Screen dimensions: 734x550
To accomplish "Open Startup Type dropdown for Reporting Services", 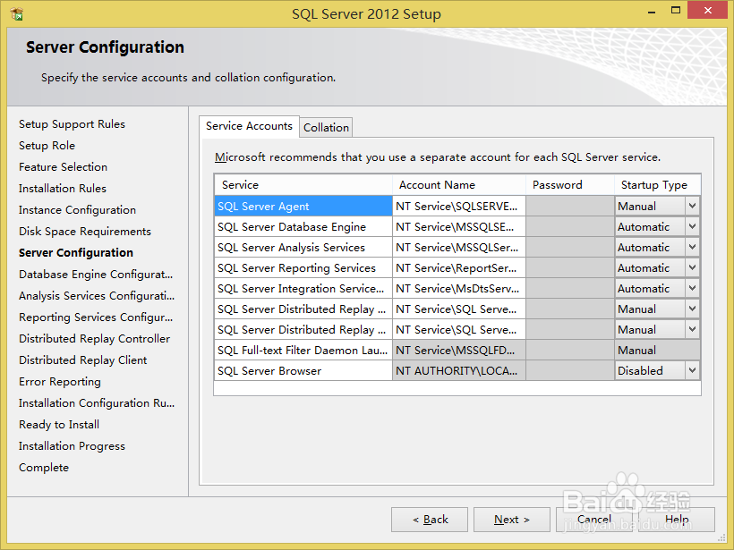I will coord(692,267).
